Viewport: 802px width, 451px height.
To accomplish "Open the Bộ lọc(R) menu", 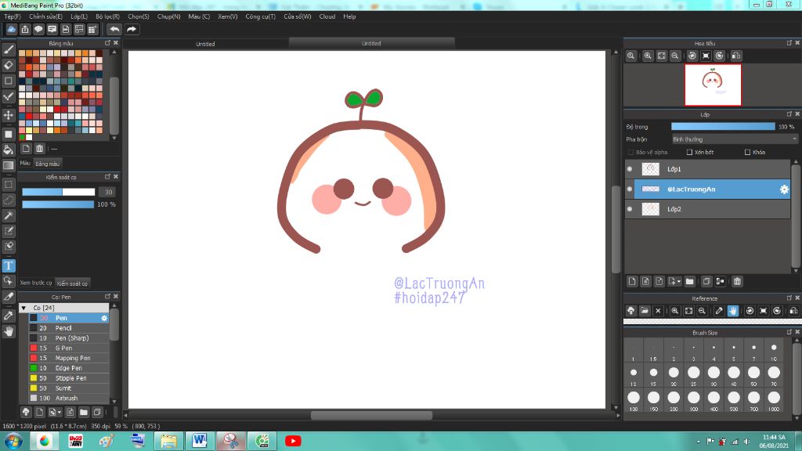I will (x=107, y=16).
